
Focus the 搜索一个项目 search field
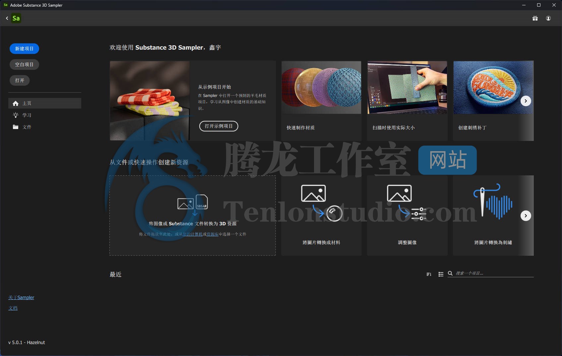(x=491, y=273)
